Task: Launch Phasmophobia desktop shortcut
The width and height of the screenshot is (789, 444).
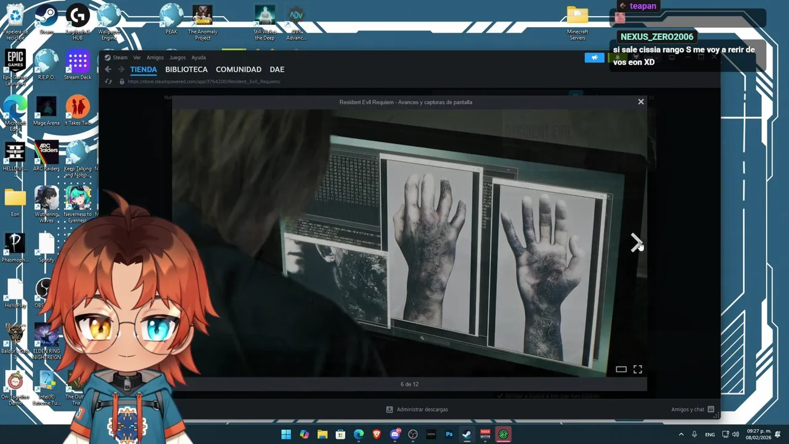Action: 15,247
